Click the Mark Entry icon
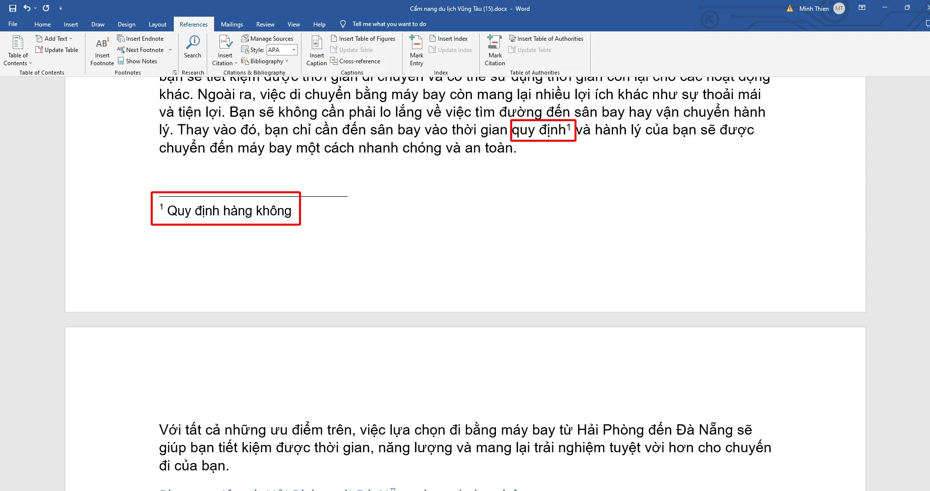930x491 pixels. 416,43
